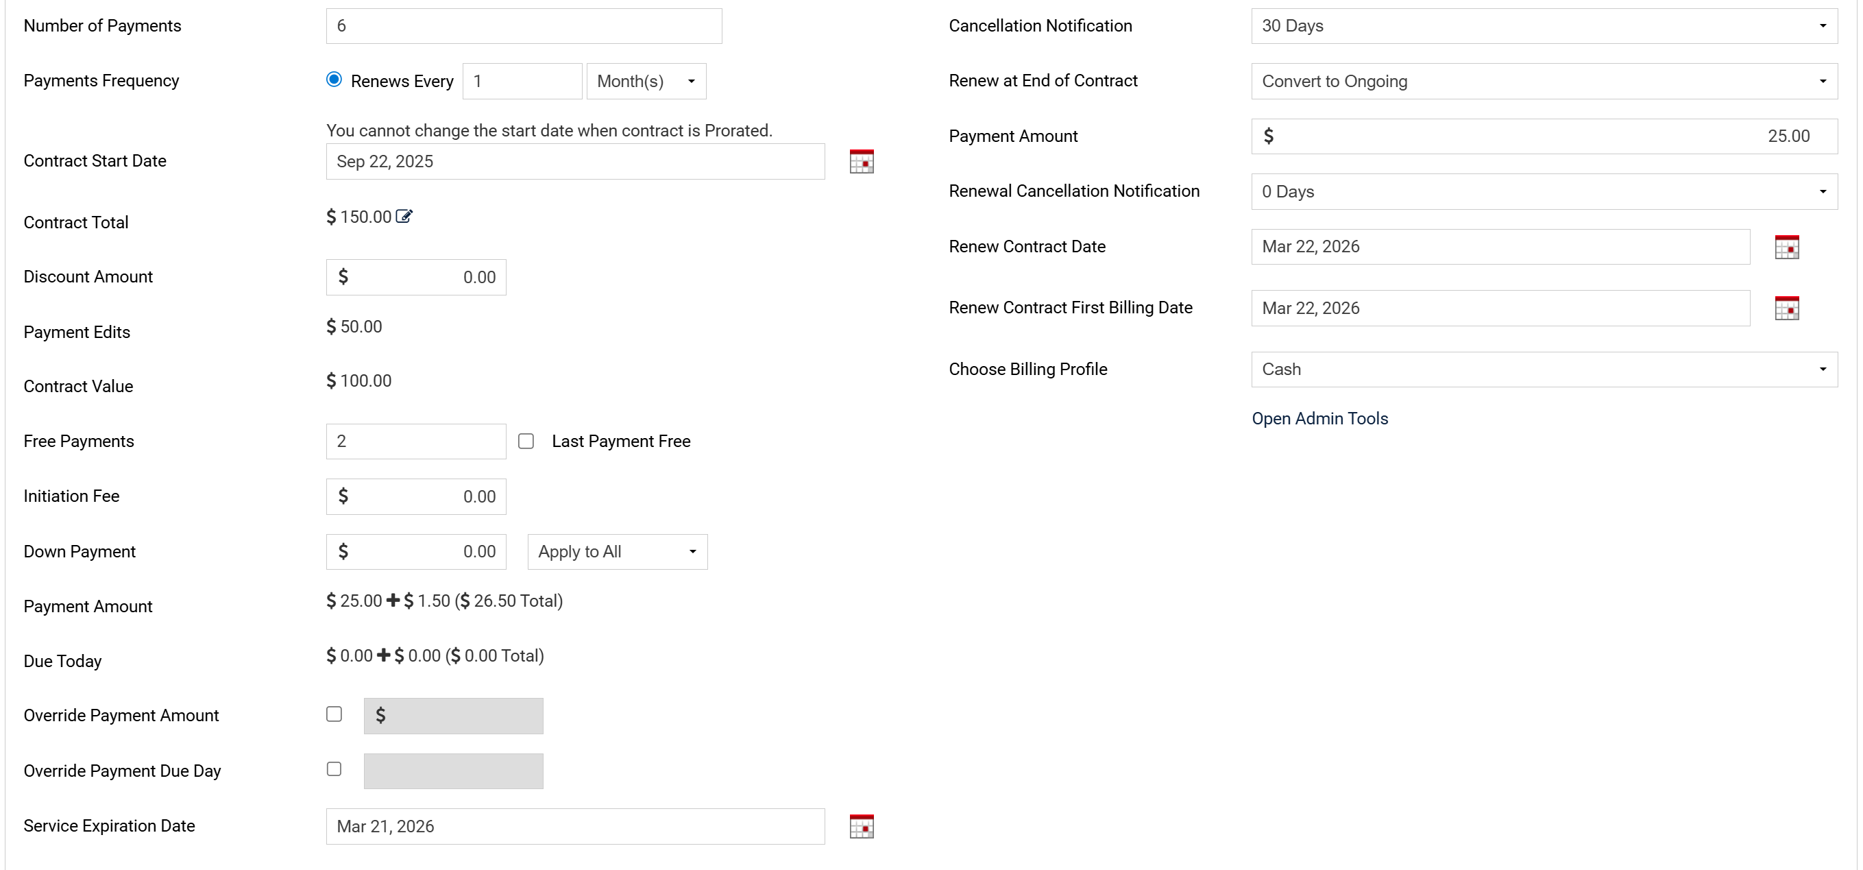Open Renewal Cancellation Notification dropdown
The image size is (1863, 870).
point(1544,192)
